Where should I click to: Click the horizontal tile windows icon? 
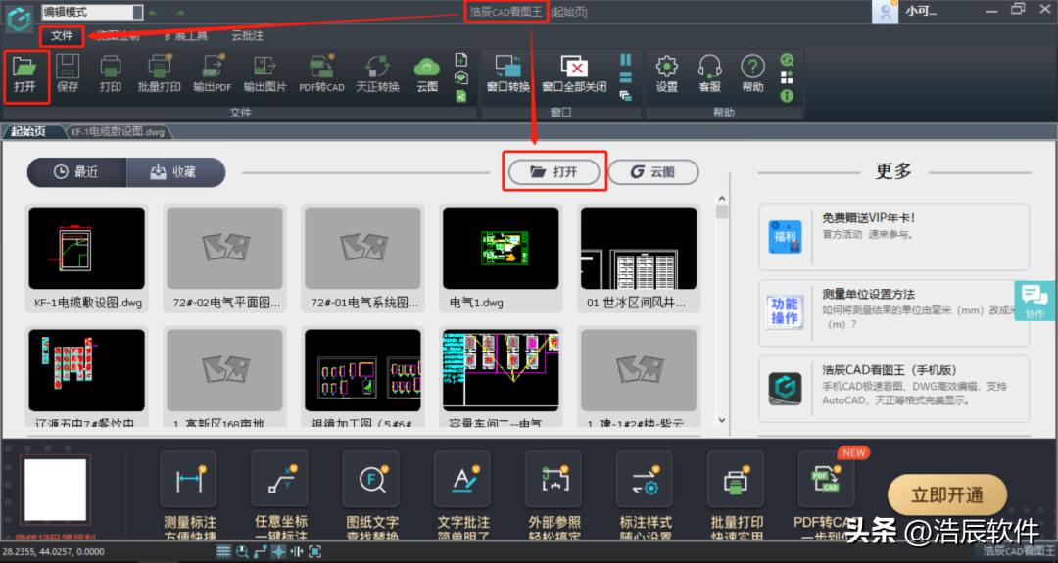(625, 78)
